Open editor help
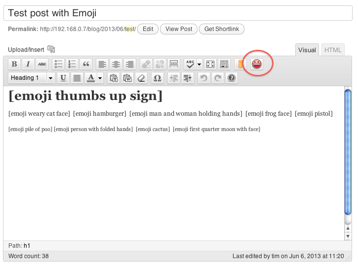Image resolution: width=358 pixels, height=266 pixels. (x=232, y=78)
